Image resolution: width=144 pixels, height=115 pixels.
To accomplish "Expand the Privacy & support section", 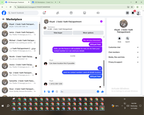I will pos(124,62).
